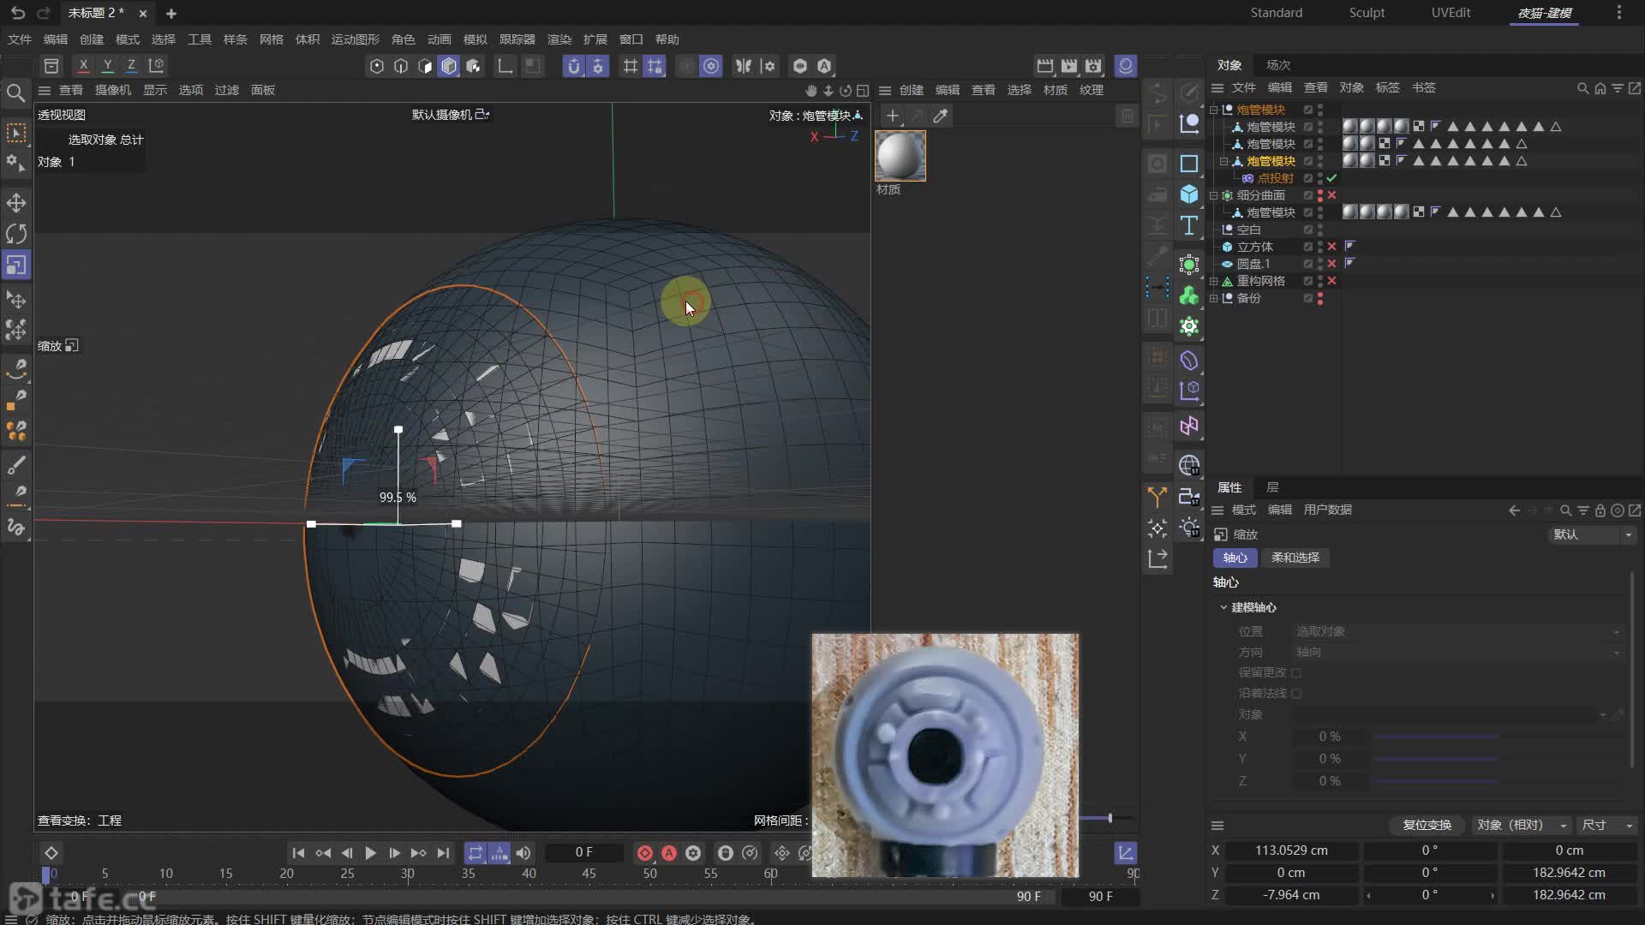
Task: Toggle Y axis lock
Action: (x=107, y=65)
